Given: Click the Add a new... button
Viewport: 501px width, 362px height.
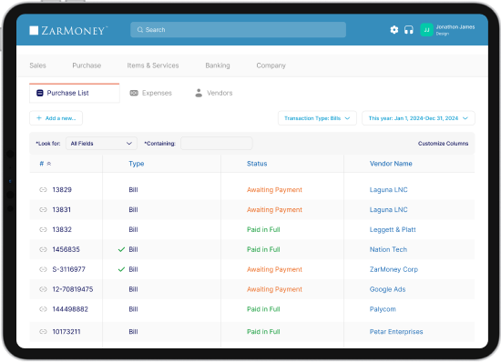Looking at the screenshot, I should pyautogui.click(x=56, y=118).
